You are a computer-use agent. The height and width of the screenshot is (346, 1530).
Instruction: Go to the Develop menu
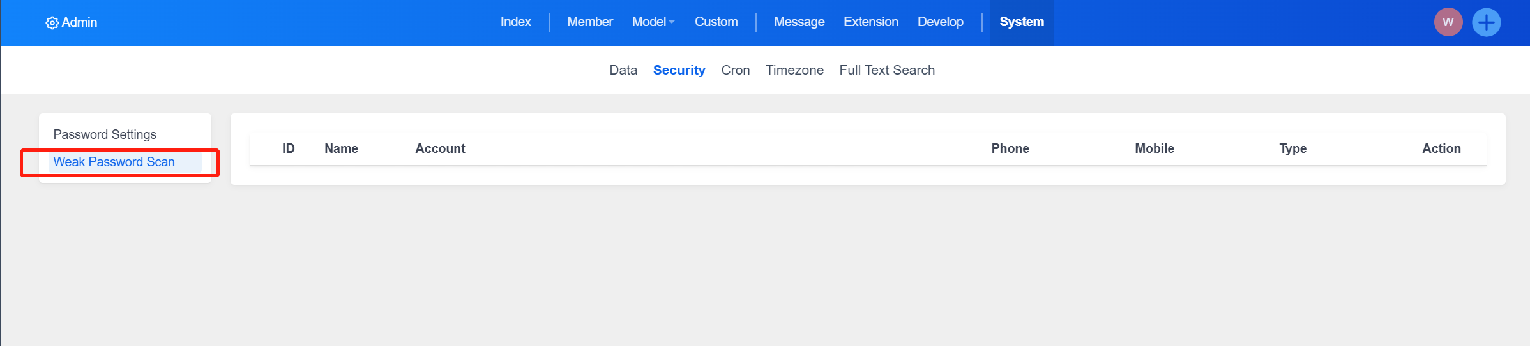point(940,22)
